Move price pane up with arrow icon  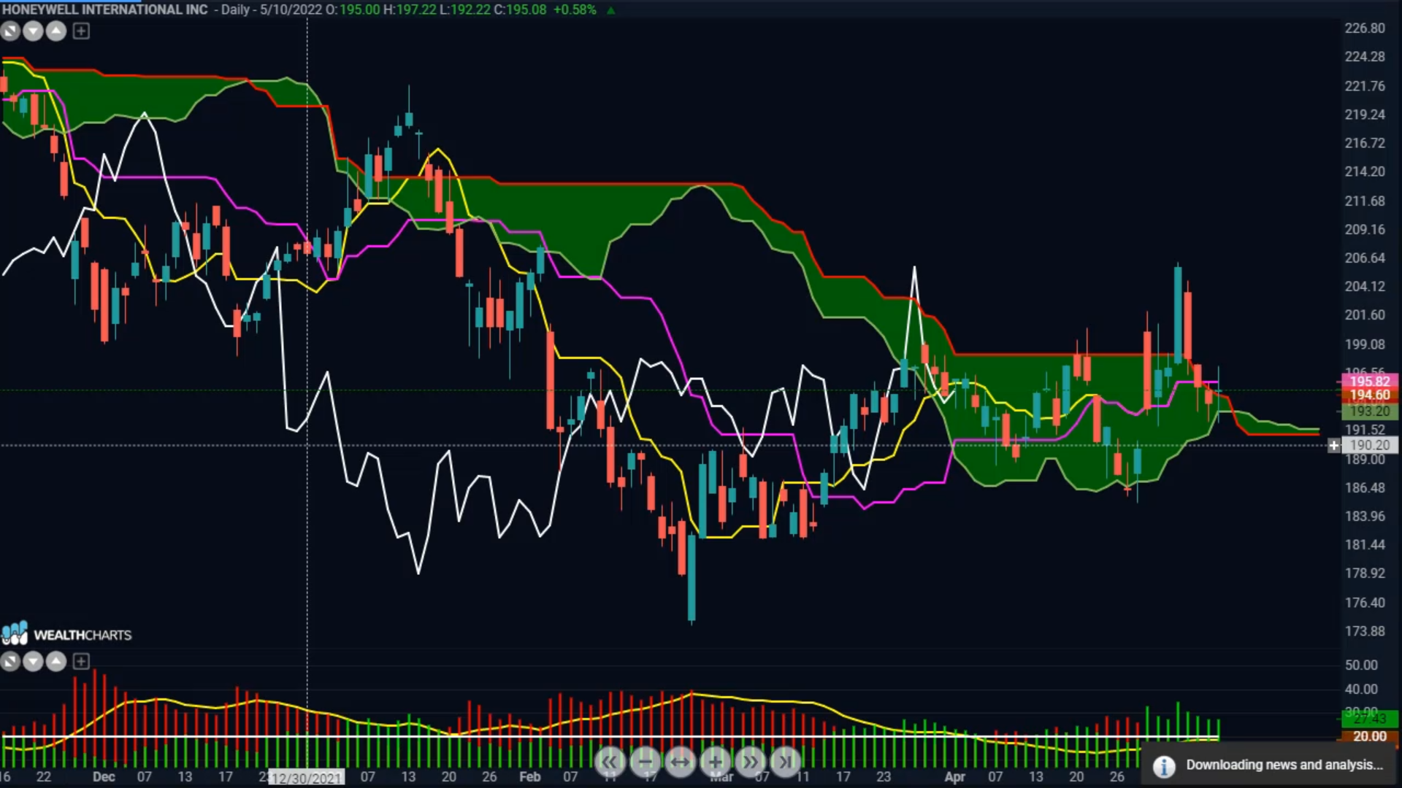[x=57, y=31]
